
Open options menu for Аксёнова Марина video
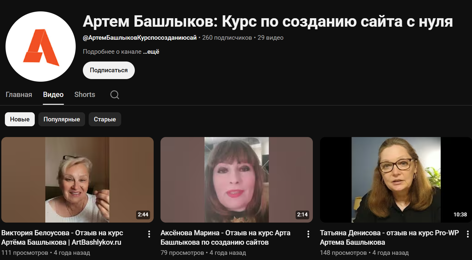pyautogui.click(x=308, y=234)
